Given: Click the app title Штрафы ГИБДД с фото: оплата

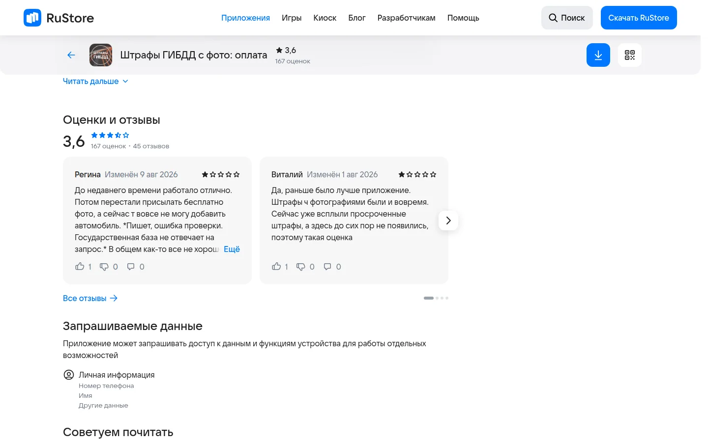Looking at the screenshot, I should point(194,55).
